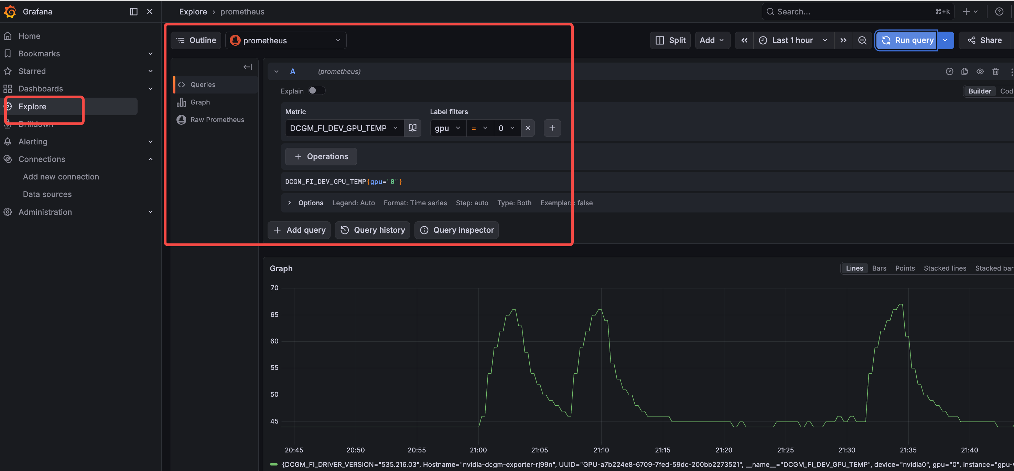Hide query A response with eye icon
This screenshot has height=471, width=1014.
[x=980, y=72]
